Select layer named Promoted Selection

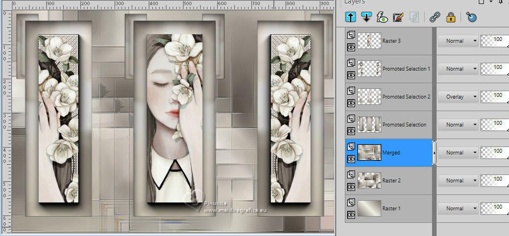(x=405, y=125)
